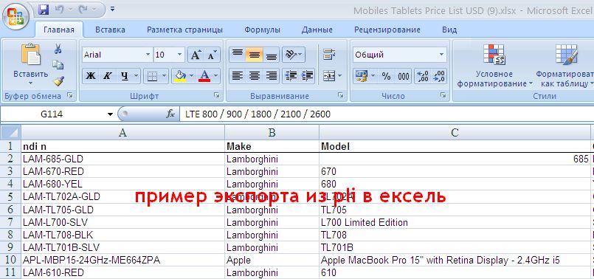This screenshot has width=594, height=279.
Task: Copy selection with the copy icon
Action: pyautogui.click(x=58, y=65)
